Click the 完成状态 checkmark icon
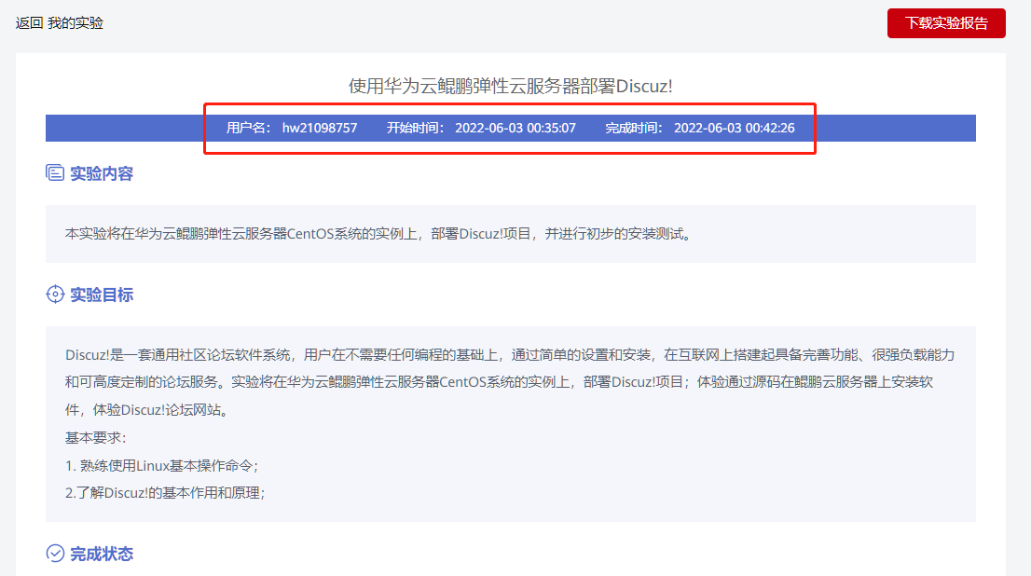1031x576 pixels. [x=55, y=554]
